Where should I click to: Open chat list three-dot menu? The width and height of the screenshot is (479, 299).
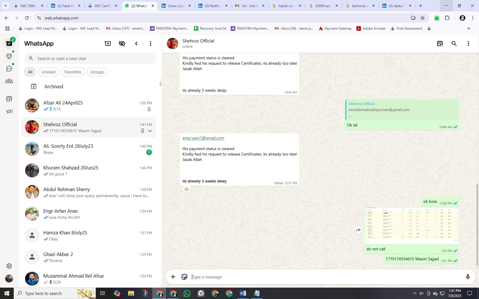151,44
